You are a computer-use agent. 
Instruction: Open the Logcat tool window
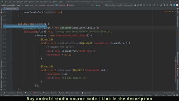[x=46, y=93]
